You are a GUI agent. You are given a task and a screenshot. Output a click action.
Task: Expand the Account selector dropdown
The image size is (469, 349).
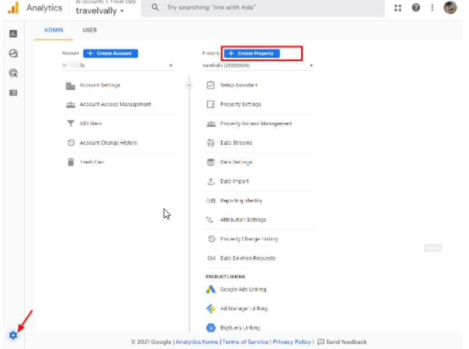tap(118, 66)
